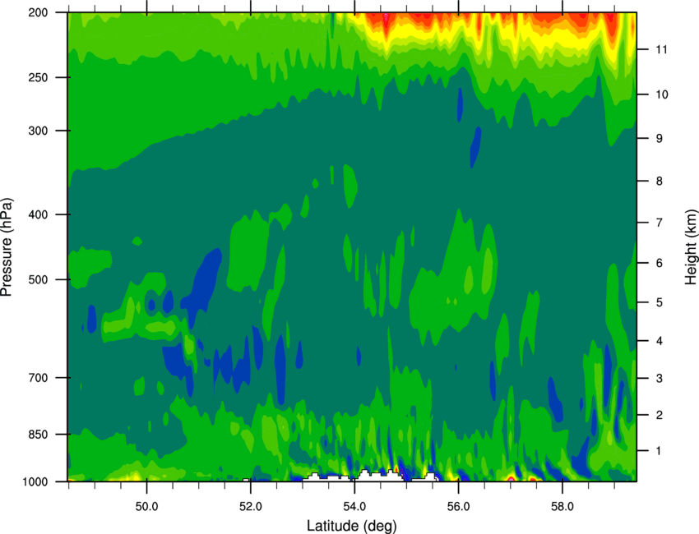The width and height of the screenshot is (699, 534).
Task: Click the 52.0 latitude tick label
Action: point(251,507)
